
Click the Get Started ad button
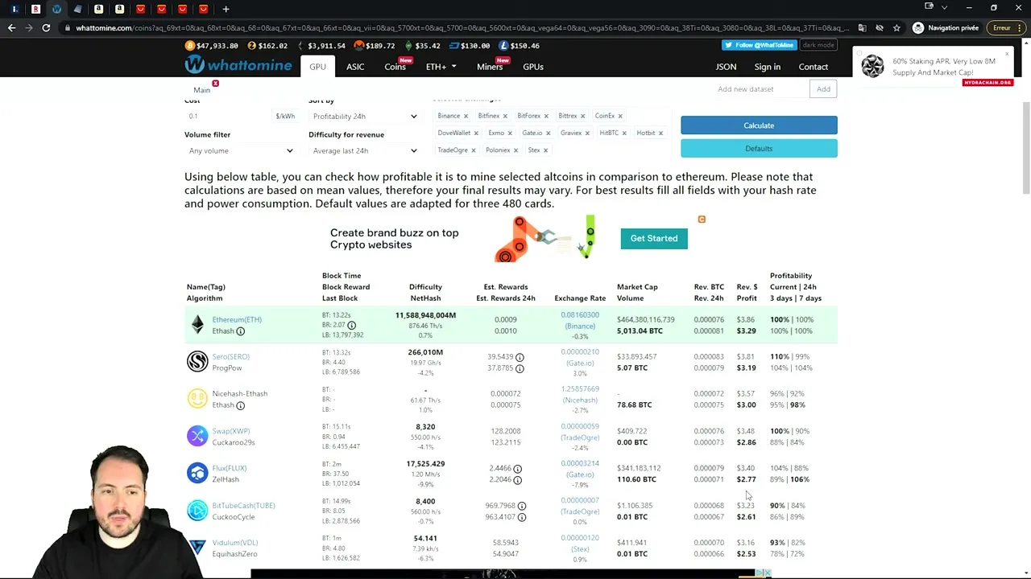coord(654,238)
